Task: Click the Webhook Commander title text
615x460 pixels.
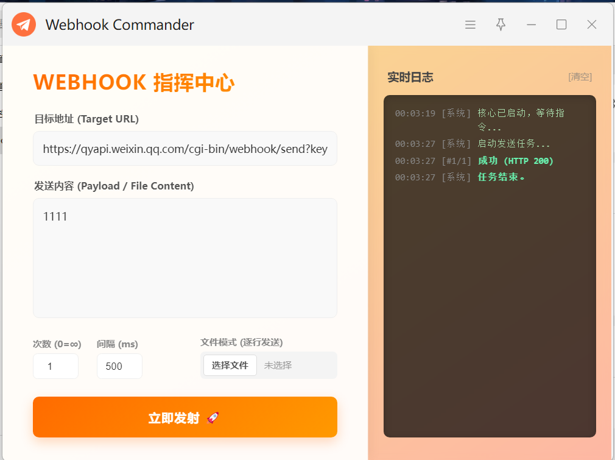Action: (x=119, y=25)
